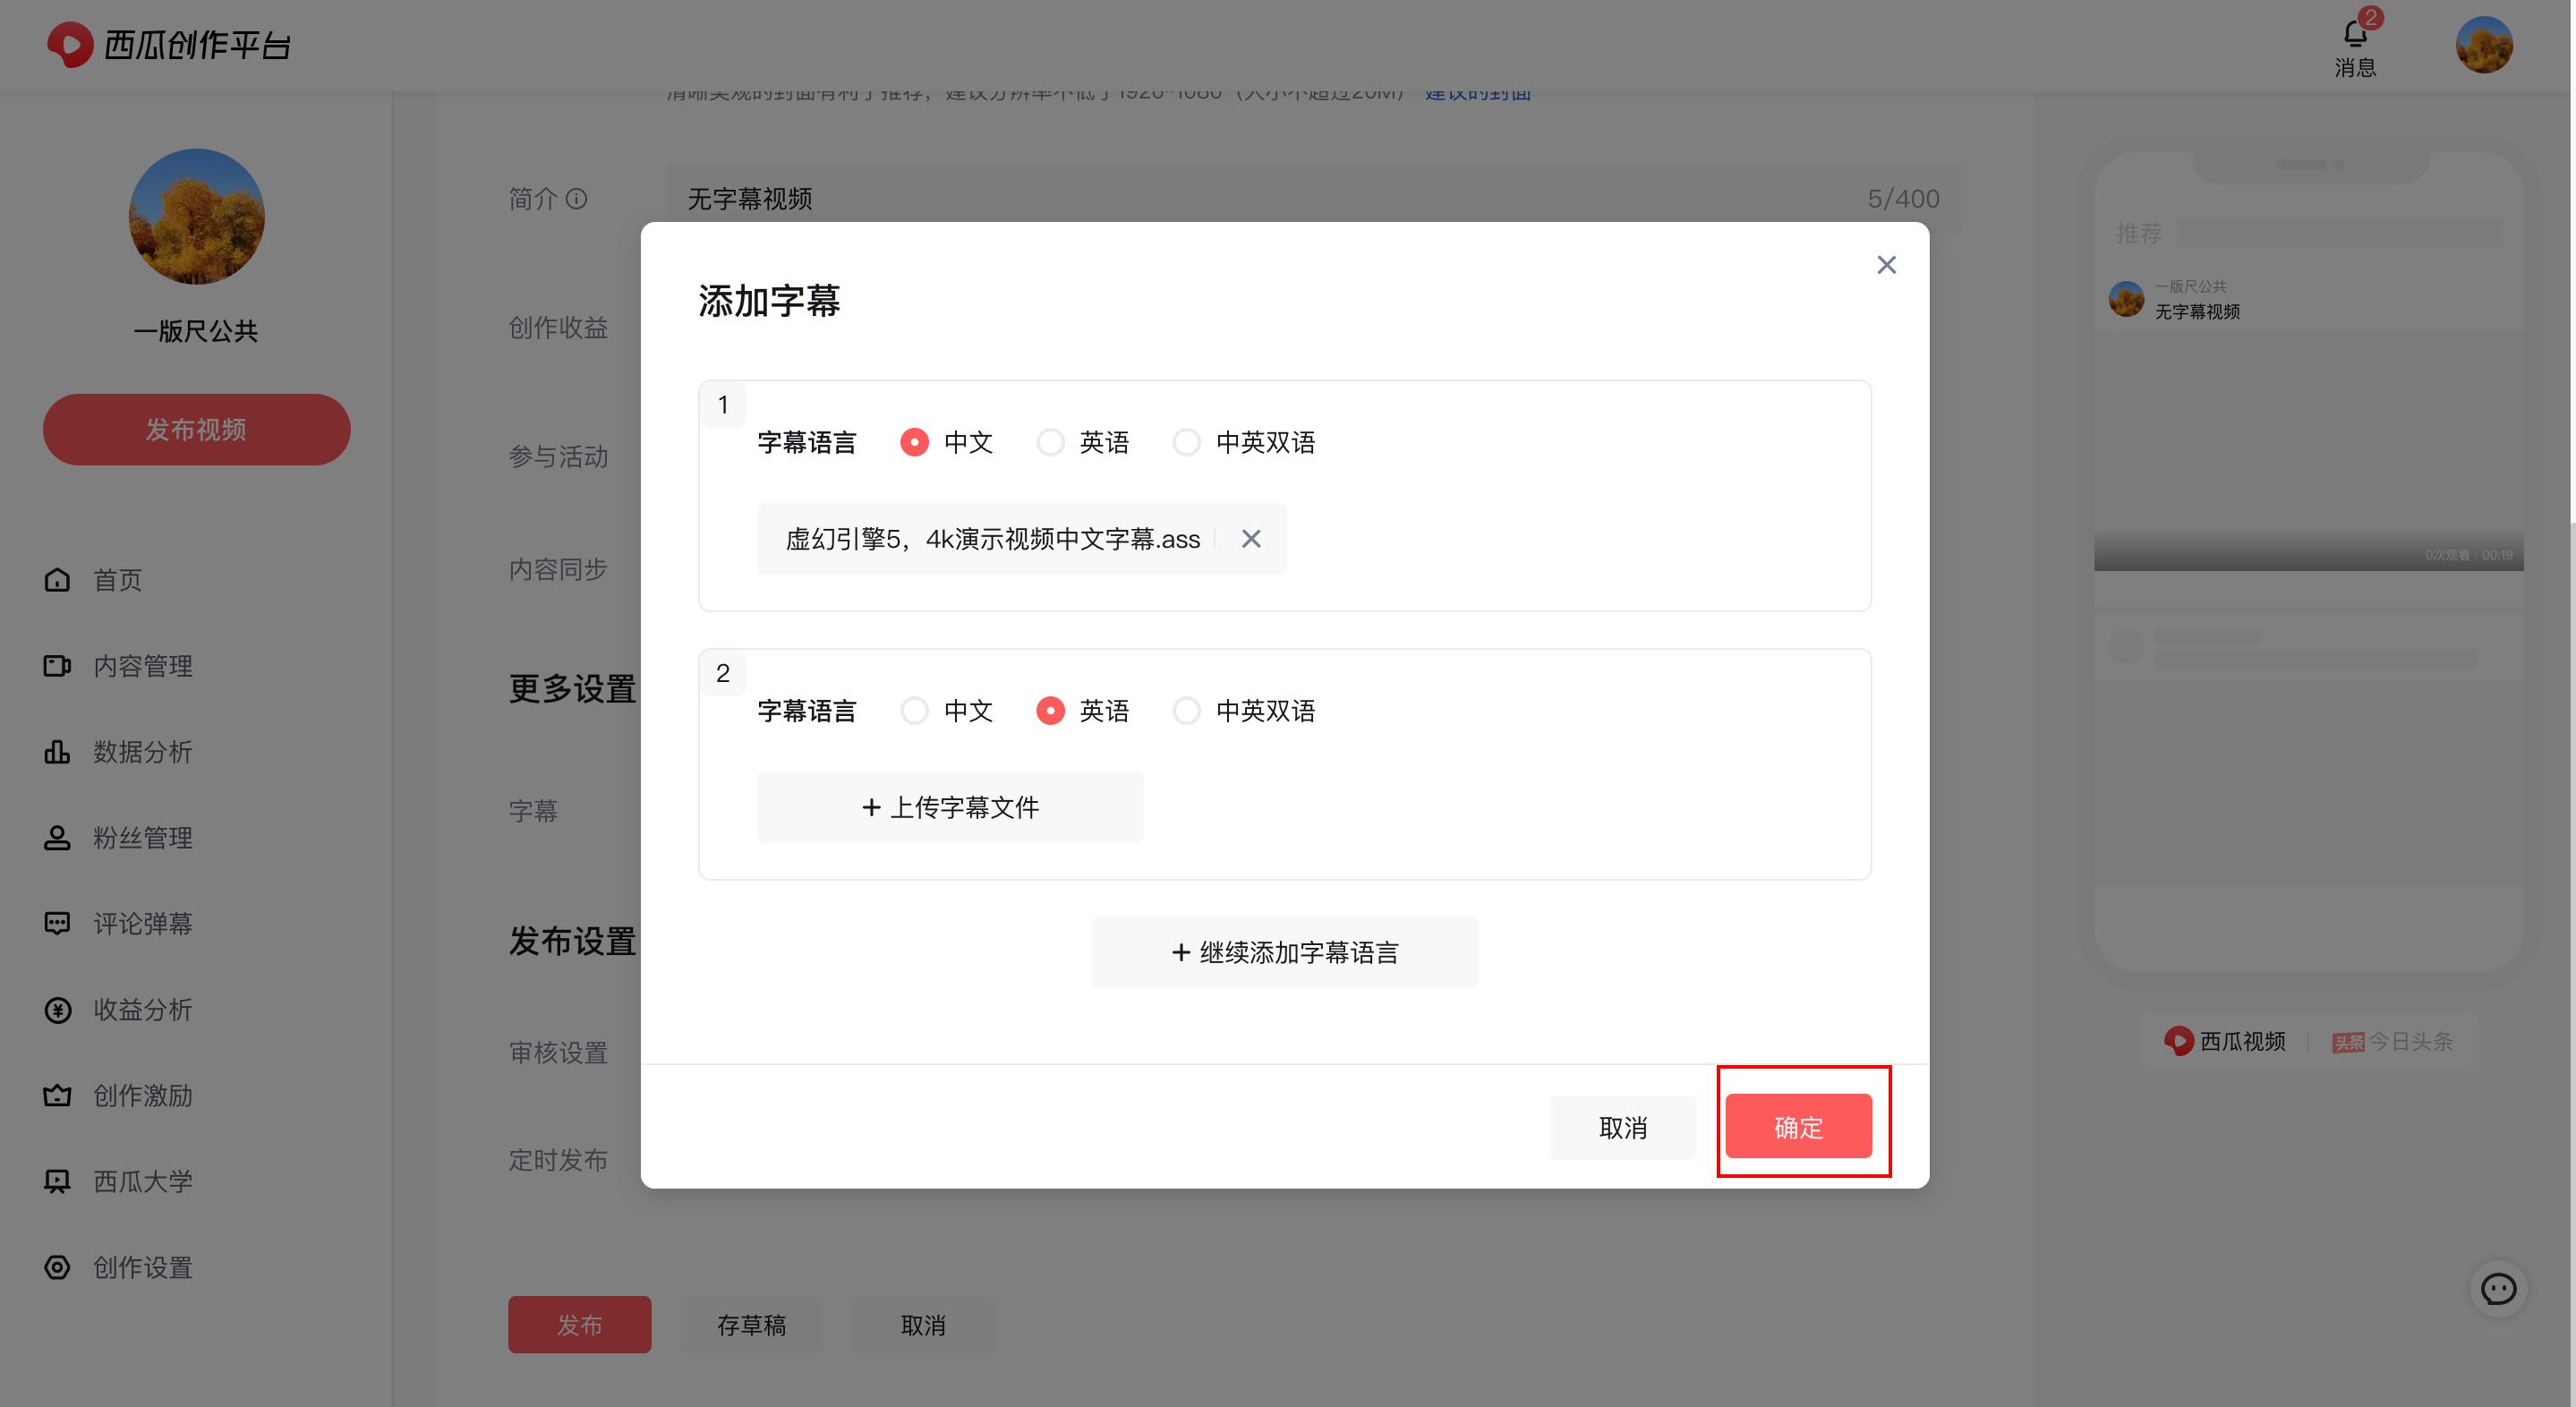
Task: Confirm subtitles with the 确定 button
Action: 1797,1126
